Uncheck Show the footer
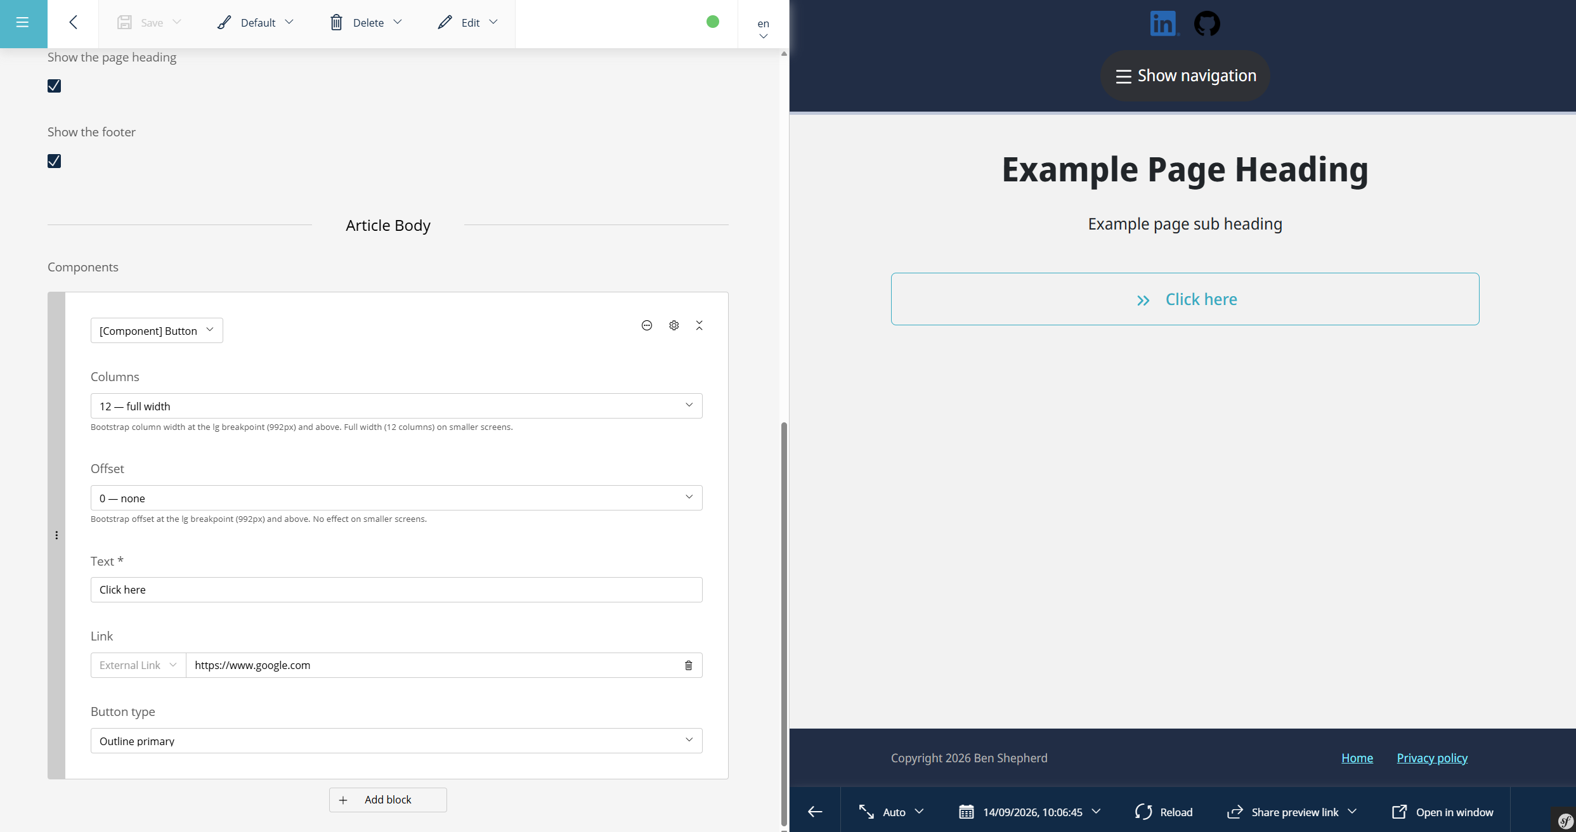Image resolution: width=1576 pixels, height=832 pixels. tap(55, 161)
